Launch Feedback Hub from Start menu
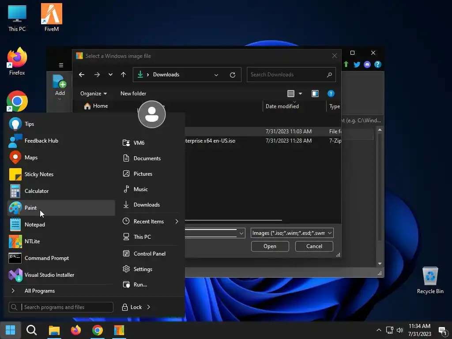The width and height of the screenshot is (452, 339). (x=61, y=141)
